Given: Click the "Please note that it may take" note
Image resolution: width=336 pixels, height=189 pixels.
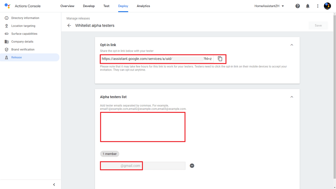Looking at the screenshot, I should [193, 68].
